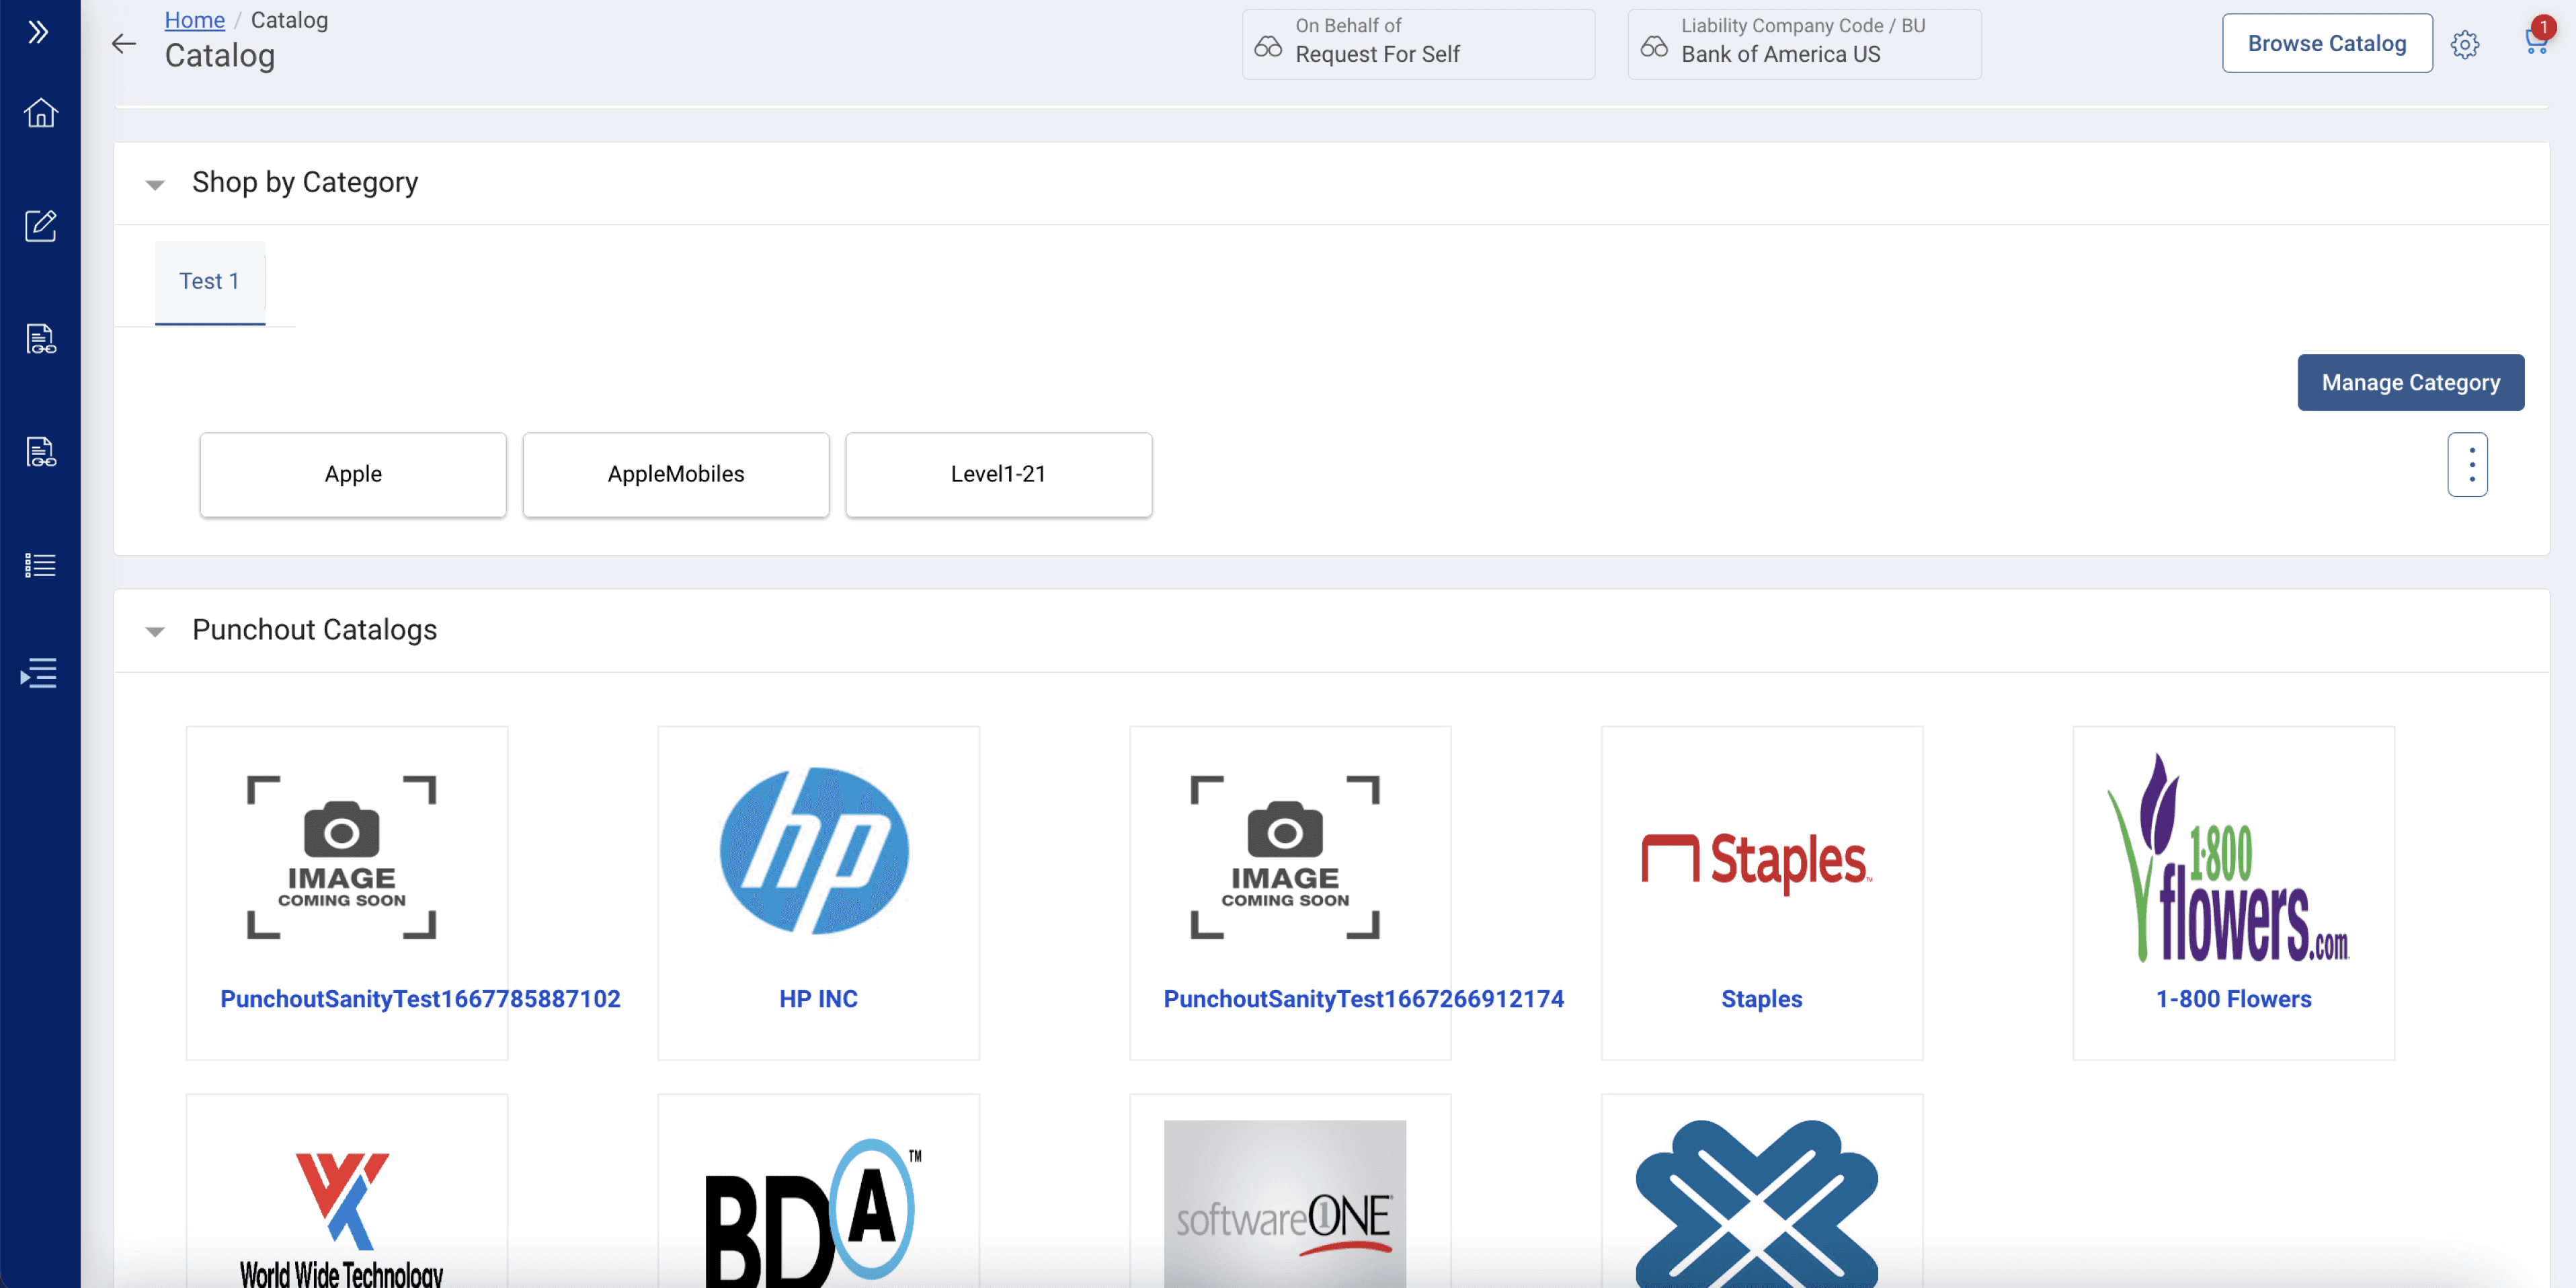Click the Manage Category button

(x=2409, y=383)
